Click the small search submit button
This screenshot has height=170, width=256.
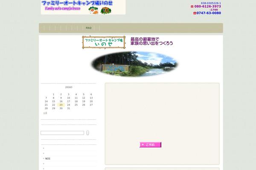tap(87, 133)
